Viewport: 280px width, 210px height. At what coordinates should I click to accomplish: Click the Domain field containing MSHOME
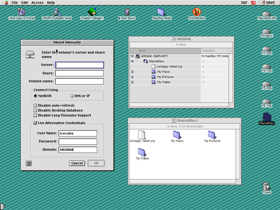(x=78, y=150)
